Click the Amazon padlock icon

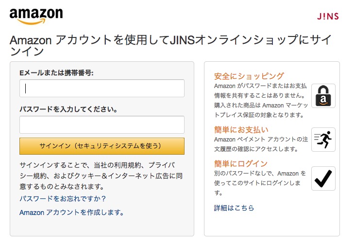[x=323, y=96]
